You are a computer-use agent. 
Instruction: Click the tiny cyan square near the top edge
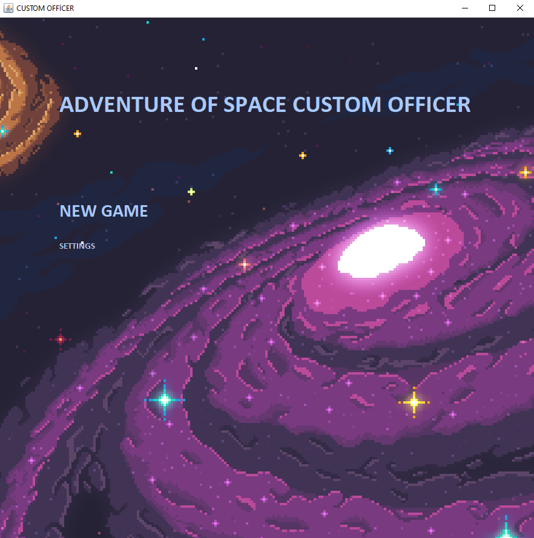pyautogui.click(x=148, y=22)
